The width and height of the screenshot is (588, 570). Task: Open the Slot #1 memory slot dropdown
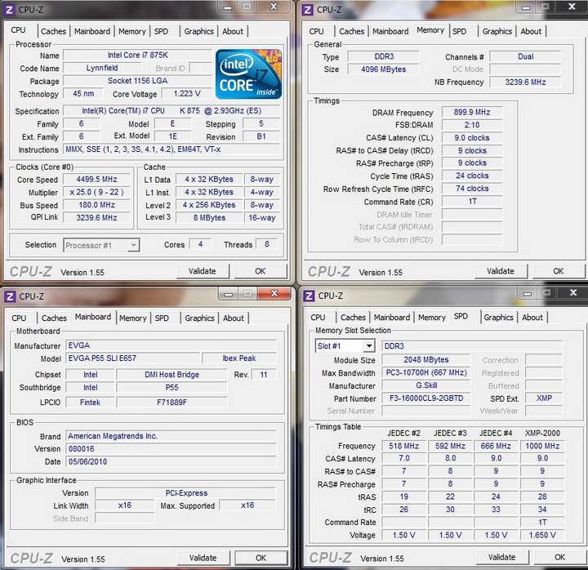coord(345,345)
